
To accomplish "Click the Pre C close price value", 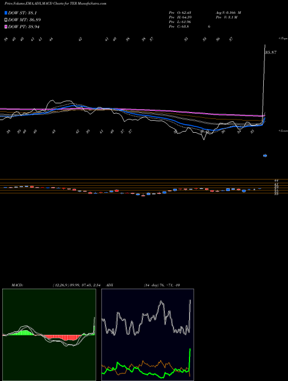I will (x=179, y=27).
